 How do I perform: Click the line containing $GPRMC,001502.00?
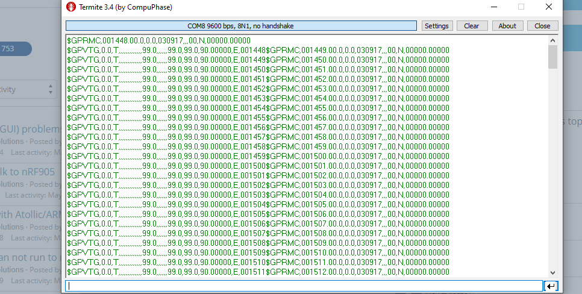click(258, 175)
